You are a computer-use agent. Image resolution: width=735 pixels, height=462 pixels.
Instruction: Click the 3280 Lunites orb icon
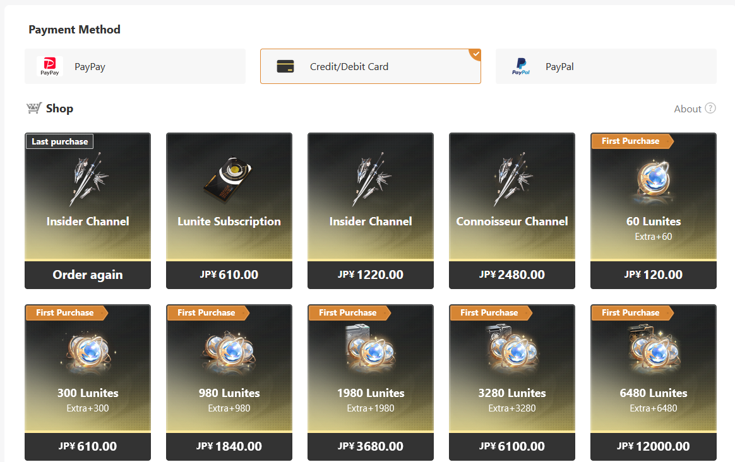pos(512,350)
